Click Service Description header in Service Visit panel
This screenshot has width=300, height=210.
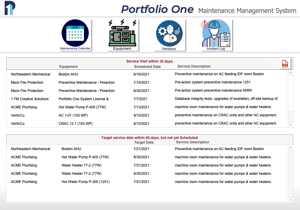pos(194,66)
